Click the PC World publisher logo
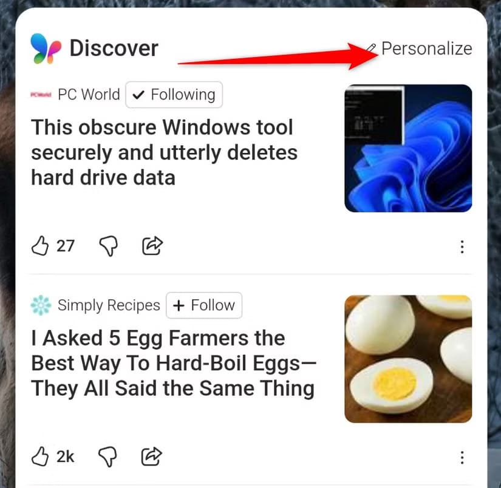 (x=41, y=95)
